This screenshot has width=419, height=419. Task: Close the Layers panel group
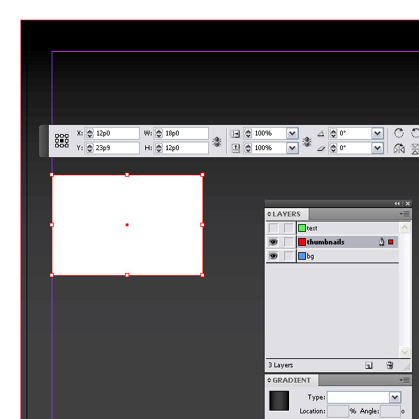[408, 204]
